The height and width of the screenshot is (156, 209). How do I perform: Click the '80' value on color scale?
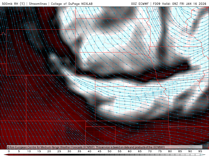(x=170, y=151)
